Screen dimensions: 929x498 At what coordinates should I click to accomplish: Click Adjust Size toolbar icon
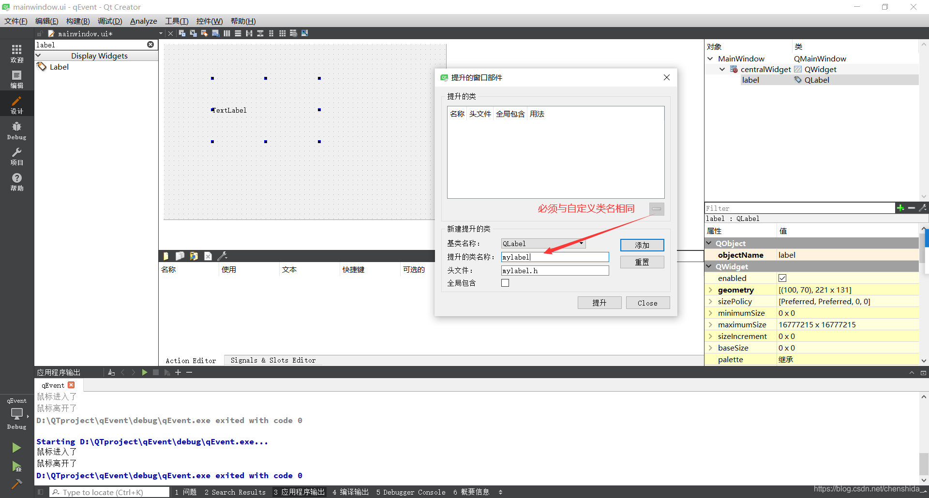click(x=304, y=33)
